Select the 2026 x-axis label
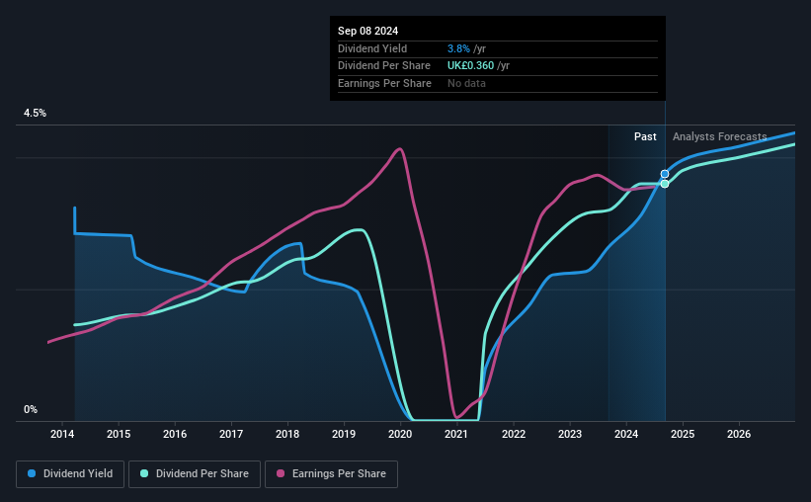811x502 pixels. 739,434
